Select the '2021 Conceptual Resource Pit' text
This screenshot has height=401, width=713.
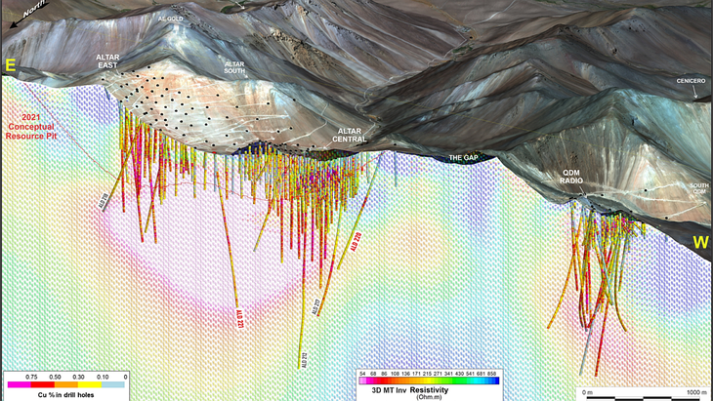tap(31, 127)
